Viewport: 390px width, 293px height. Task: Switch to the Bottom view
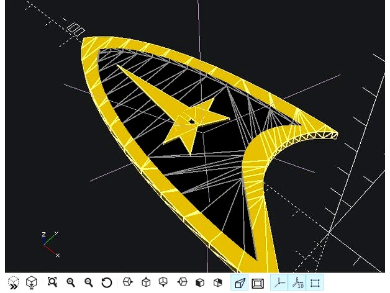[163, 282]
